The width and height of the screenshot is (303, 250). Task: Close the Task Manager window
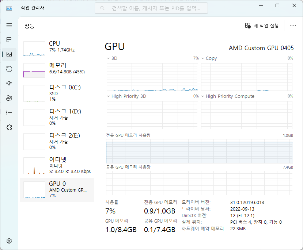(x=294, y=5)
